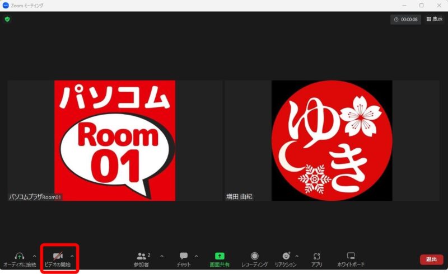This screenshot has width=448, height=274.
Task: Open the チャット chat panel
Action: (184, 259)
